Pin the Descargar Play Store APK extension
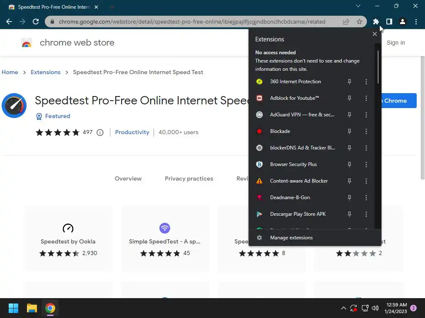The height and width of the screenshot is (318, 425). point(349,214)
